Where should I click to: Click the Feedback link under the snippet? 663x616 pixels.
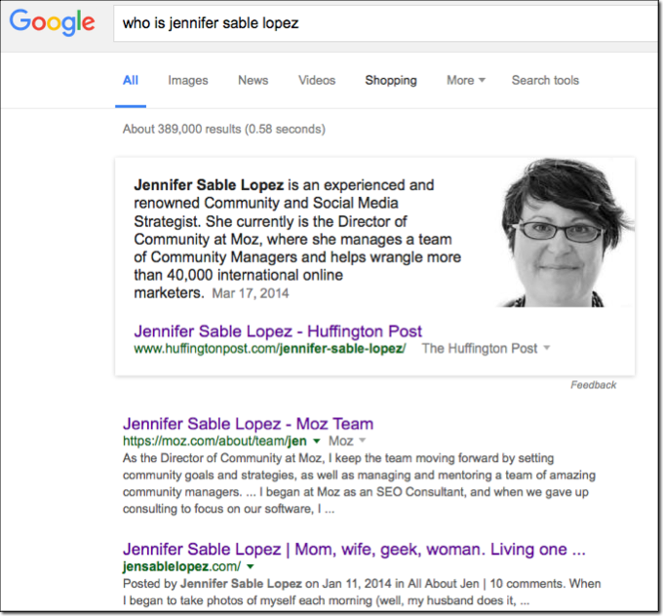593,385
